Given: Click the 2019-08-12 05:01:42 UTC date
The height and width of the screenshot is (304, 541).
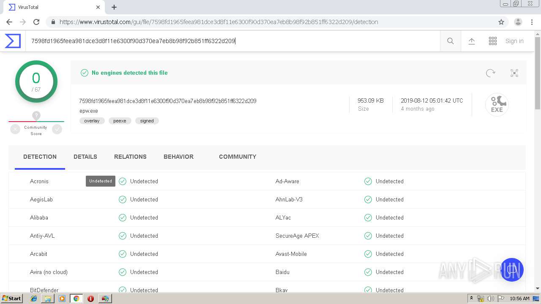Looking at the screenshot, I should coord(432,100).
